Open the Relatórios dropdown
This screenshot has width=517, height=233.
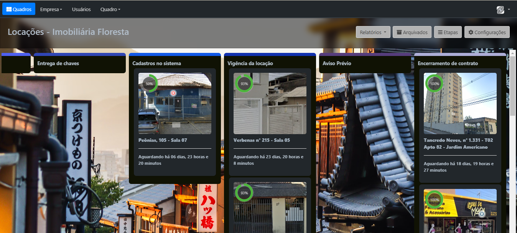point(373,32)
